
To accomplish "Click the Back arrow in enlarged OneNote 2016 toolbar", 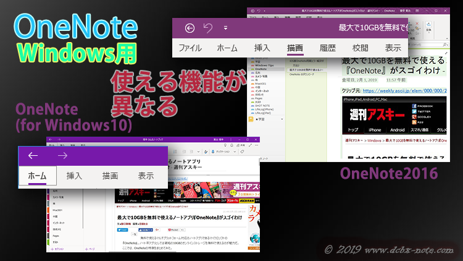I will pos(190,28).
